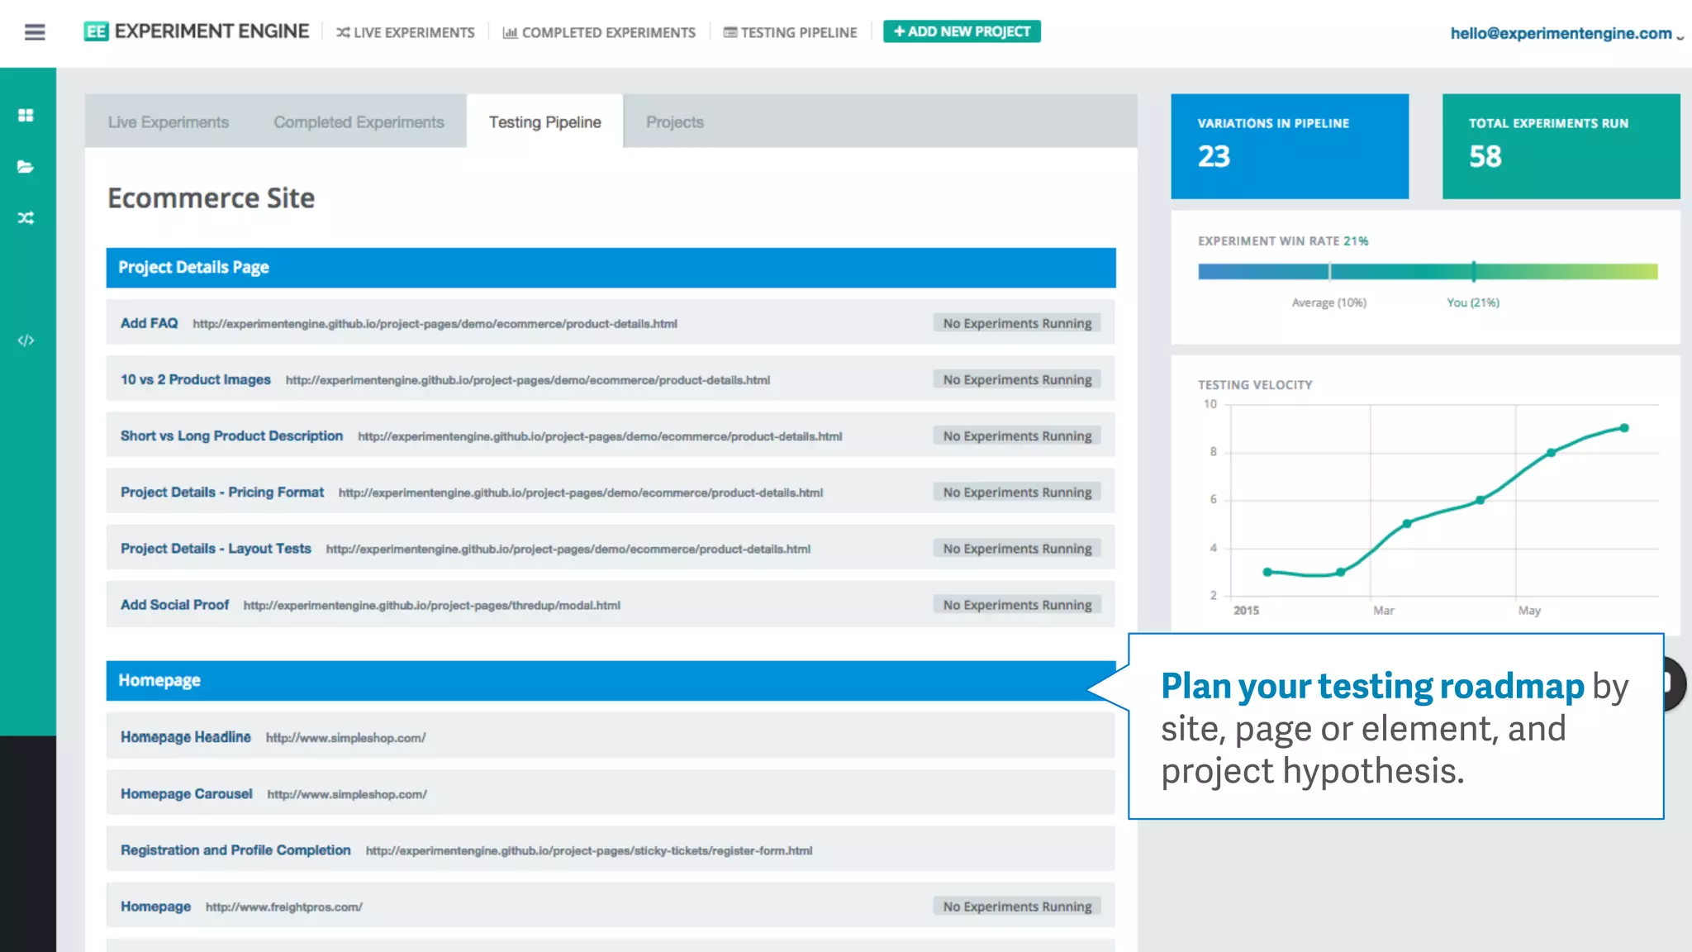Open the Add FAQ project
Screen dimensions: 1692x952
[x=149, y=323]
